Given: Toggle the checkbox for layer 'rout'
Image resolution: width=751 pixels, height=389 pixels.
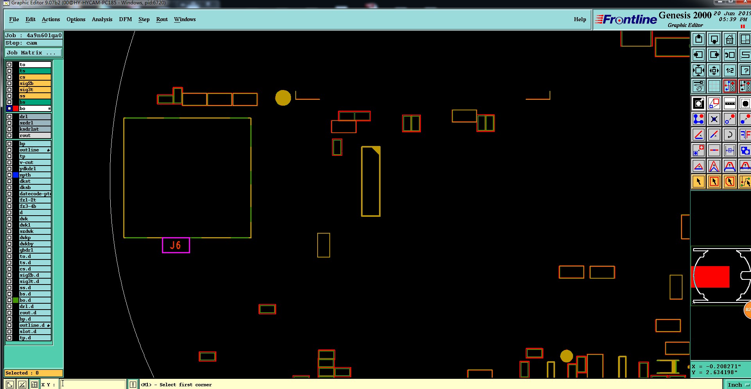Looking at the screenshot, I should (x=9, y=135).
